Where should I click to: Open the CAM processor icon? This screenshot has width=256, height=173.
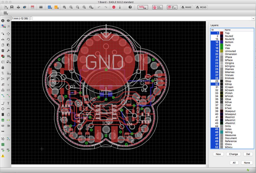click(x=24, y=7)
